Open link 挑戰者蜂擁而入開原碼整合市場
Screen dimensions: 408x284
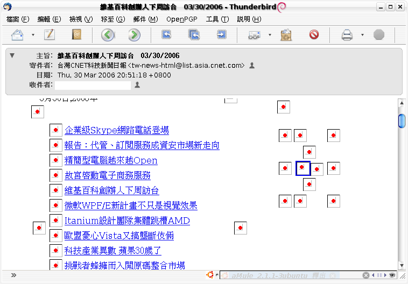(x=125, y=266)
